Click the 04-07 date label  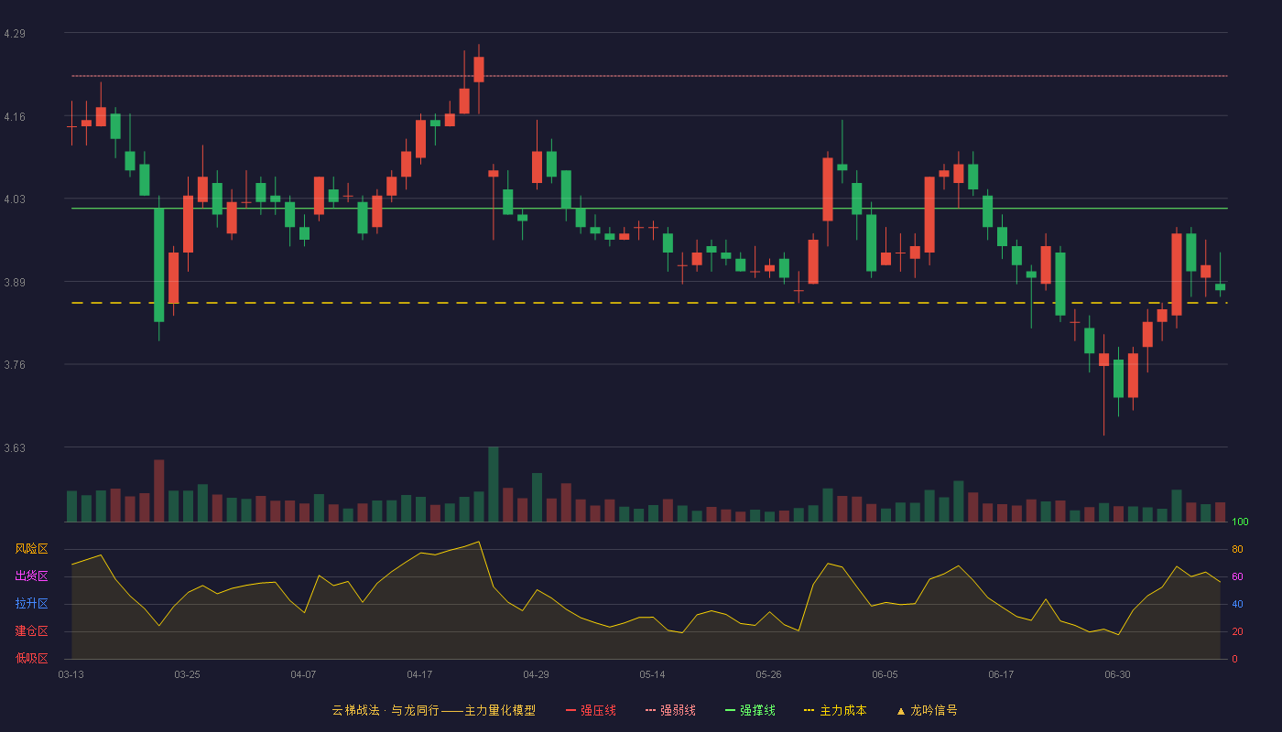click(x=303, y=674)
